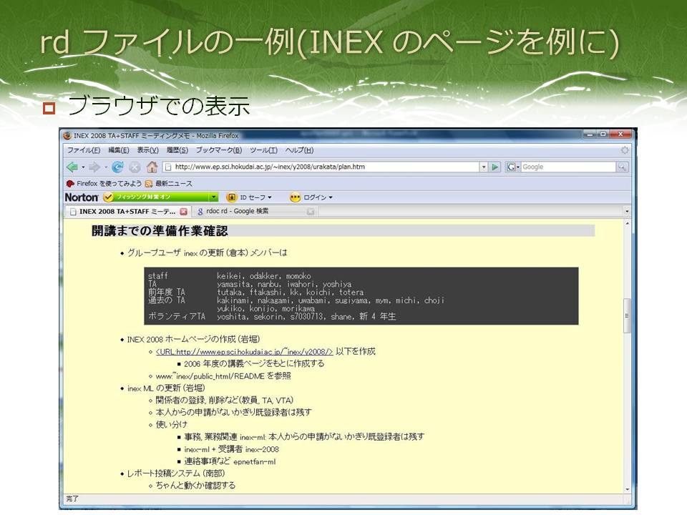Open the search engine selector dropdown
Viewport: 687px width, 515px height.
(518, 167)
